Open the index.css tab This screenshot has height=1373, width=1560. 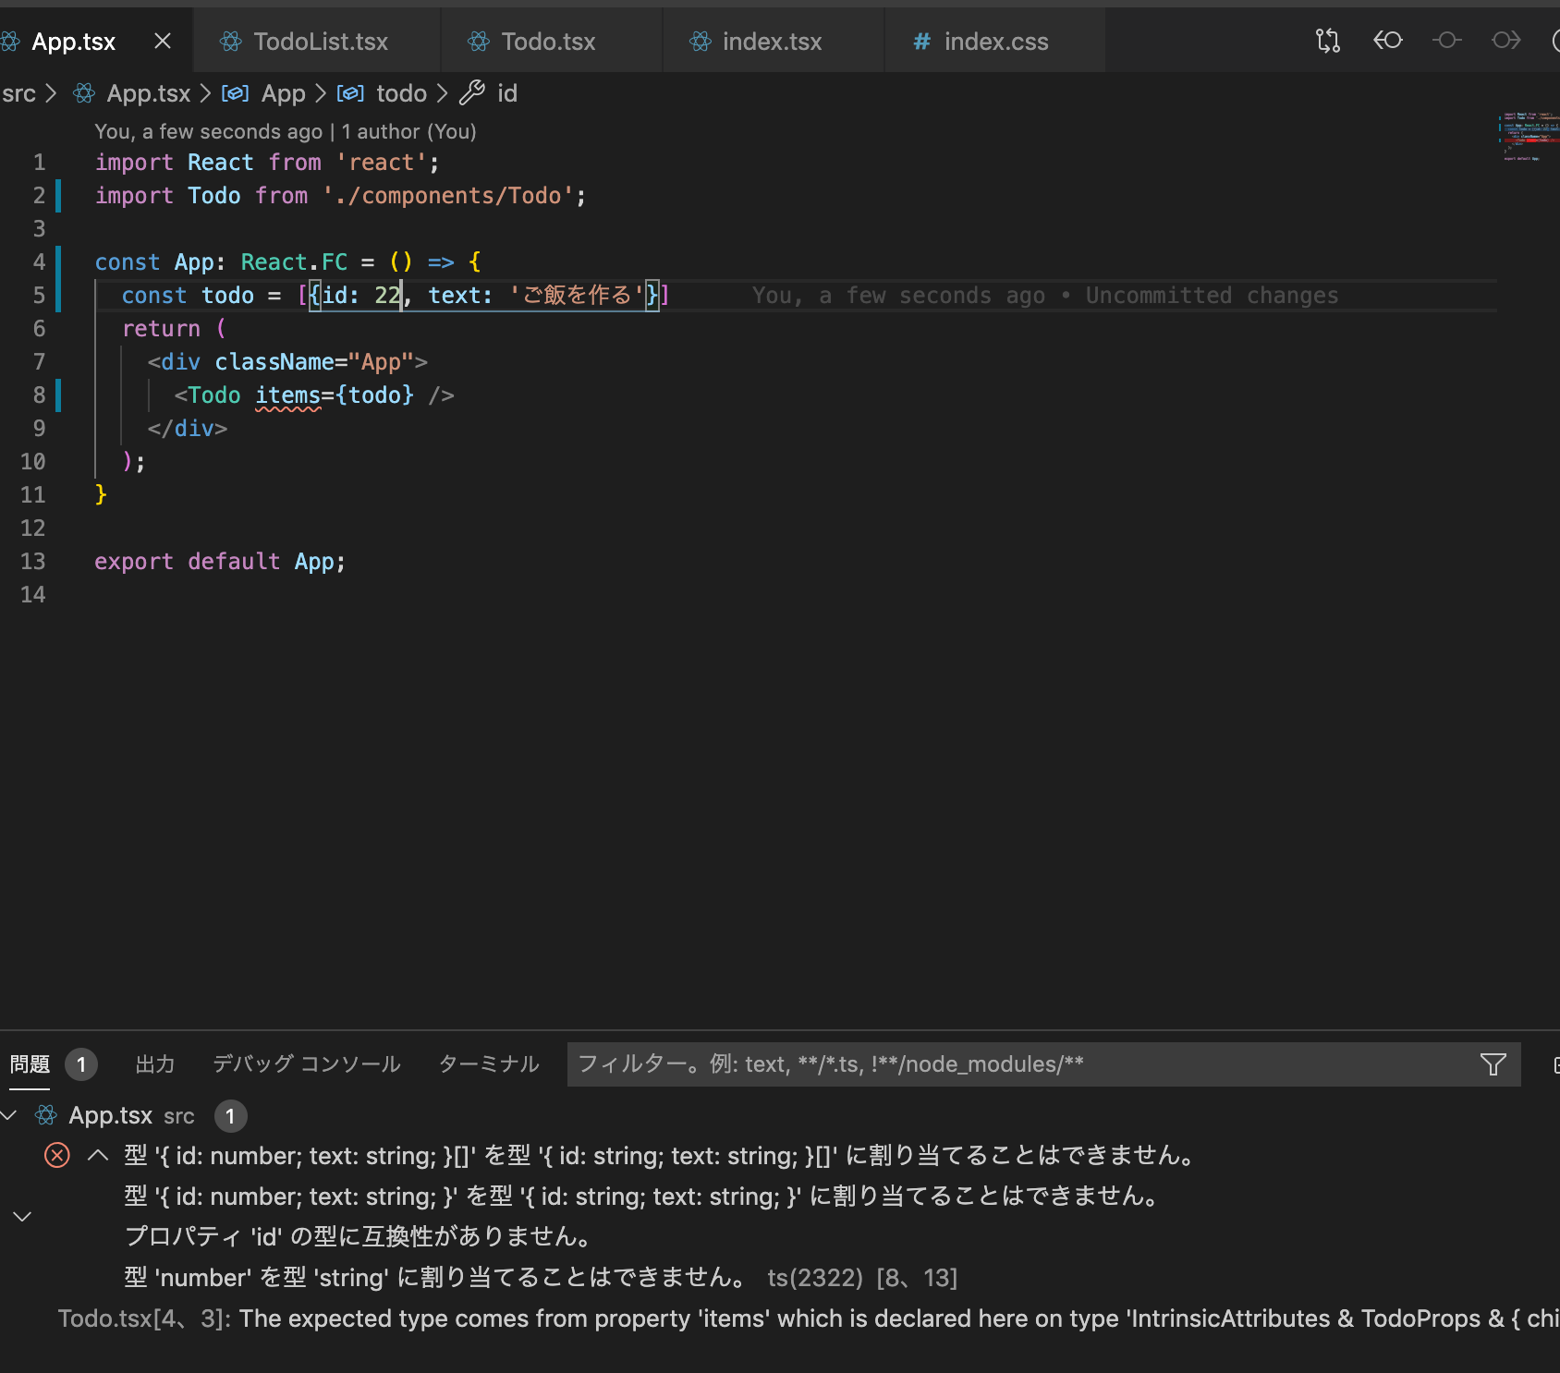[x=995, y=41]
